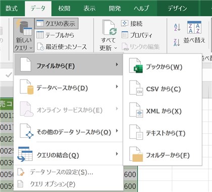Open プロパティ command
212x192 pixels.
tap(141, 35)
